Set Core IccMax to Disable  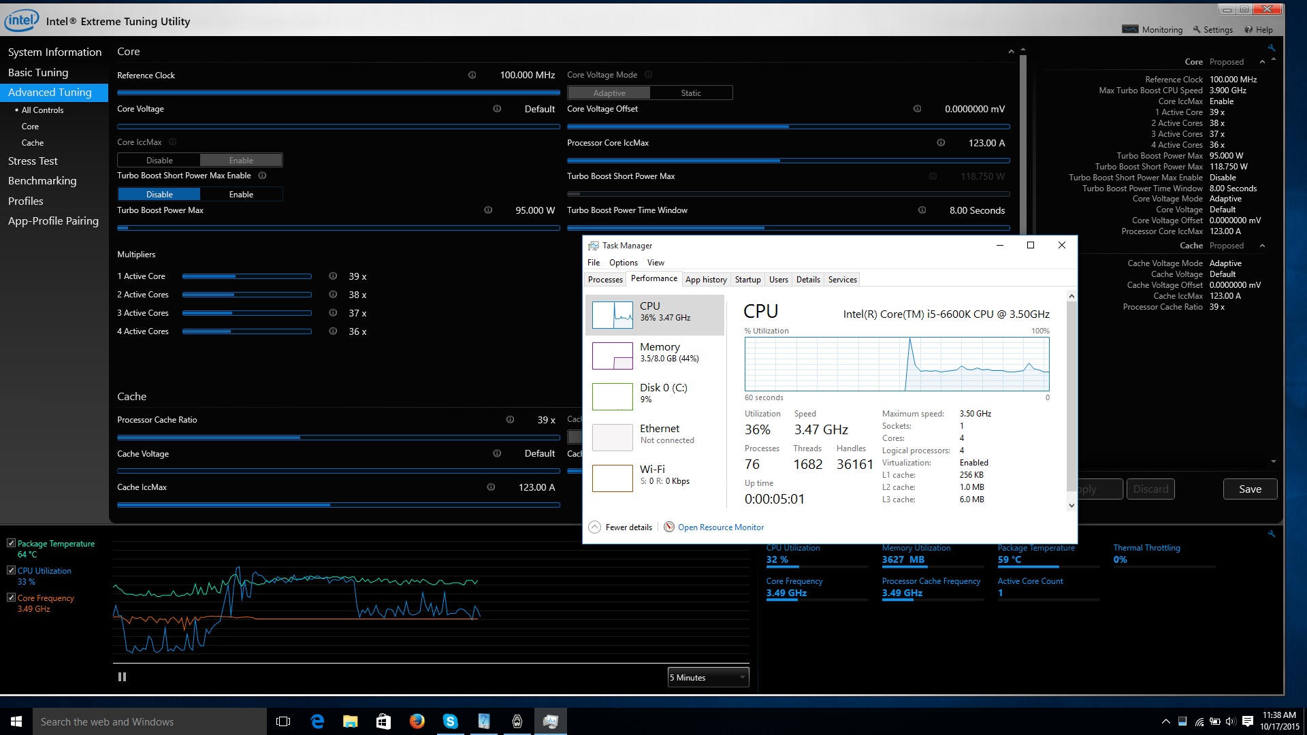point(159,161)
